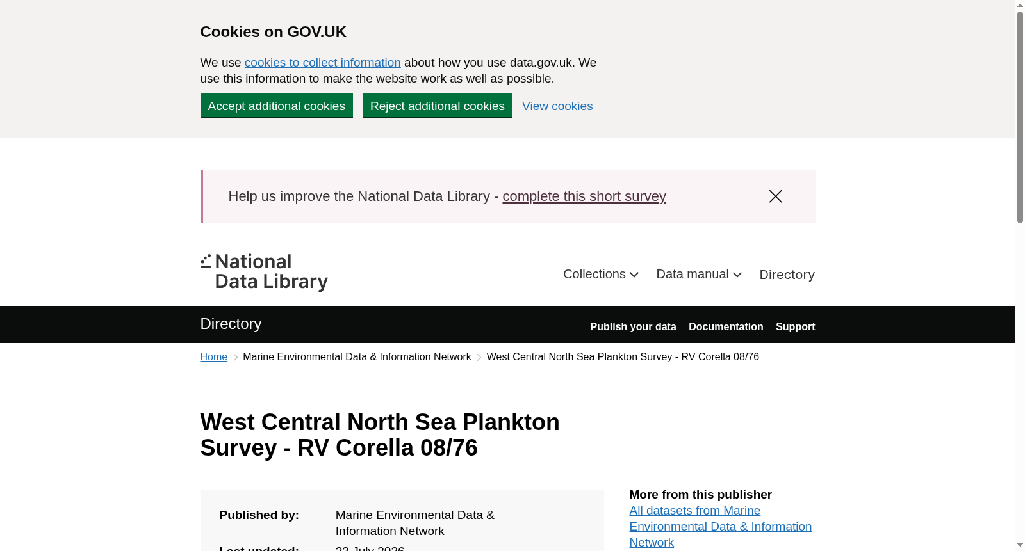1025x551 pixels.
Task: Open the Documentation menu item
Action: coord(726,326)
